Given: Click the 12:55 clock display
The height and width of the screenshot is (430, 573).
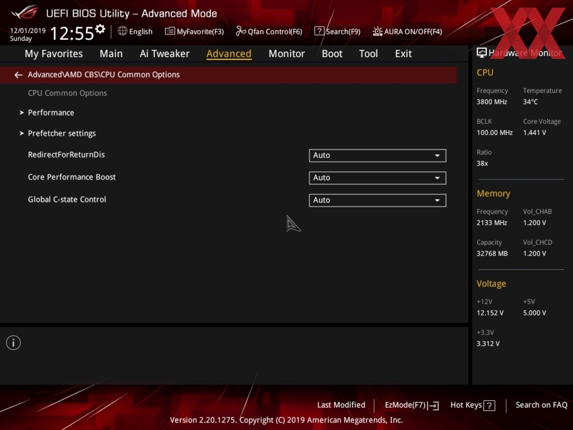Looking at the screenshot, I should pos(72,33).
